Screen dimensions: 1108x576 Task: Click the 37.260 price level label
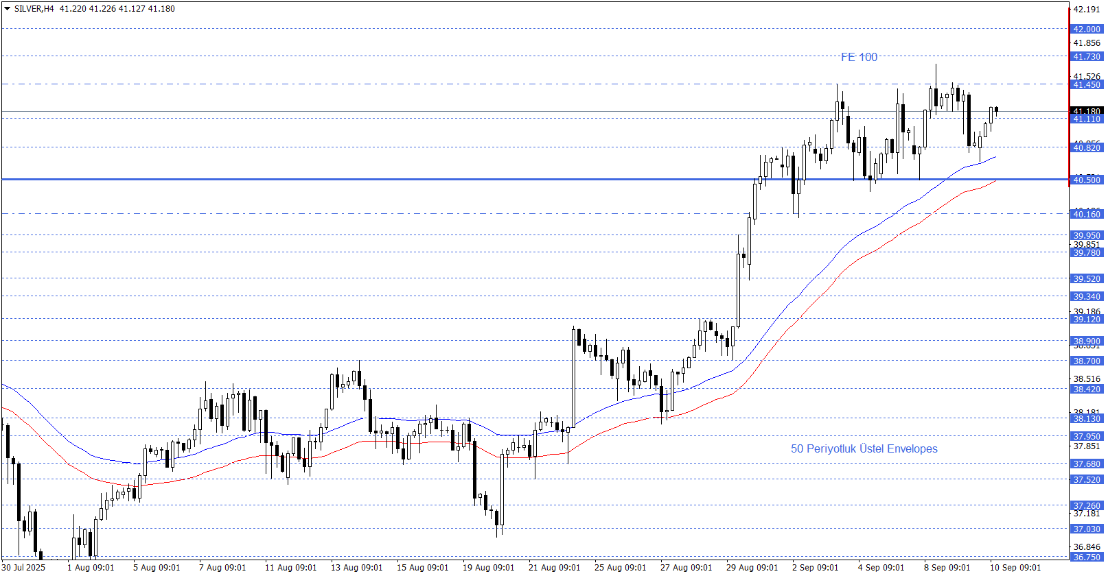click(1087, 506)
